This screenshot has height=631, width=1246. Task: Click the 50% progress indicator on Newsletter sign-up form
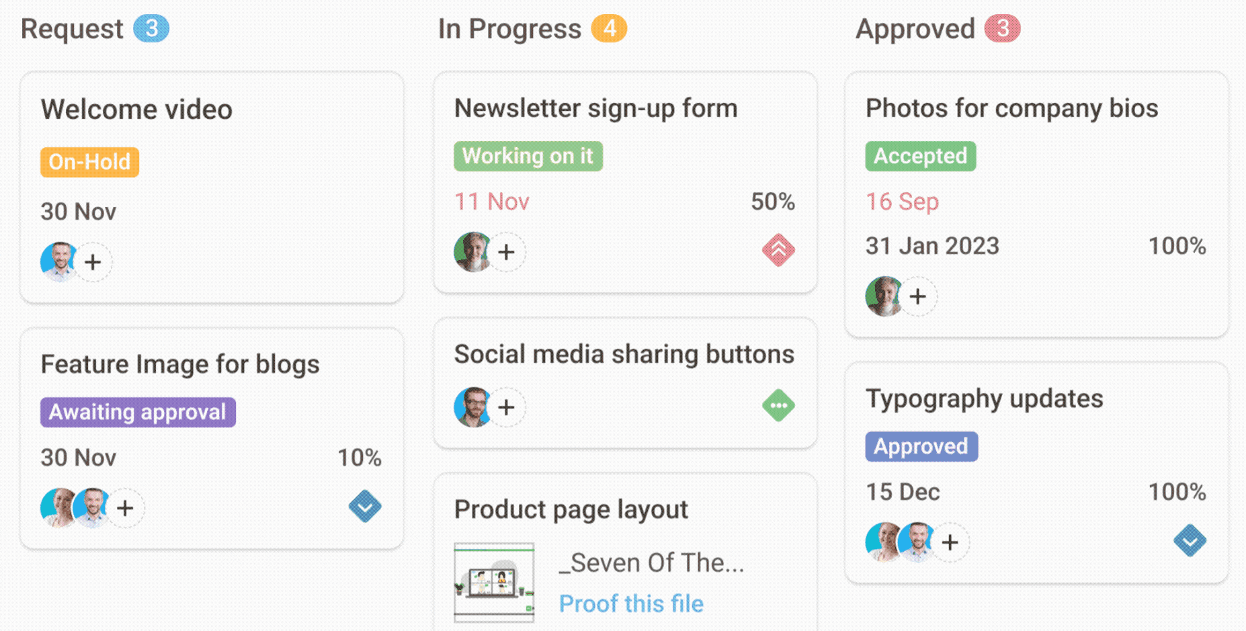[x=772, y=201]
